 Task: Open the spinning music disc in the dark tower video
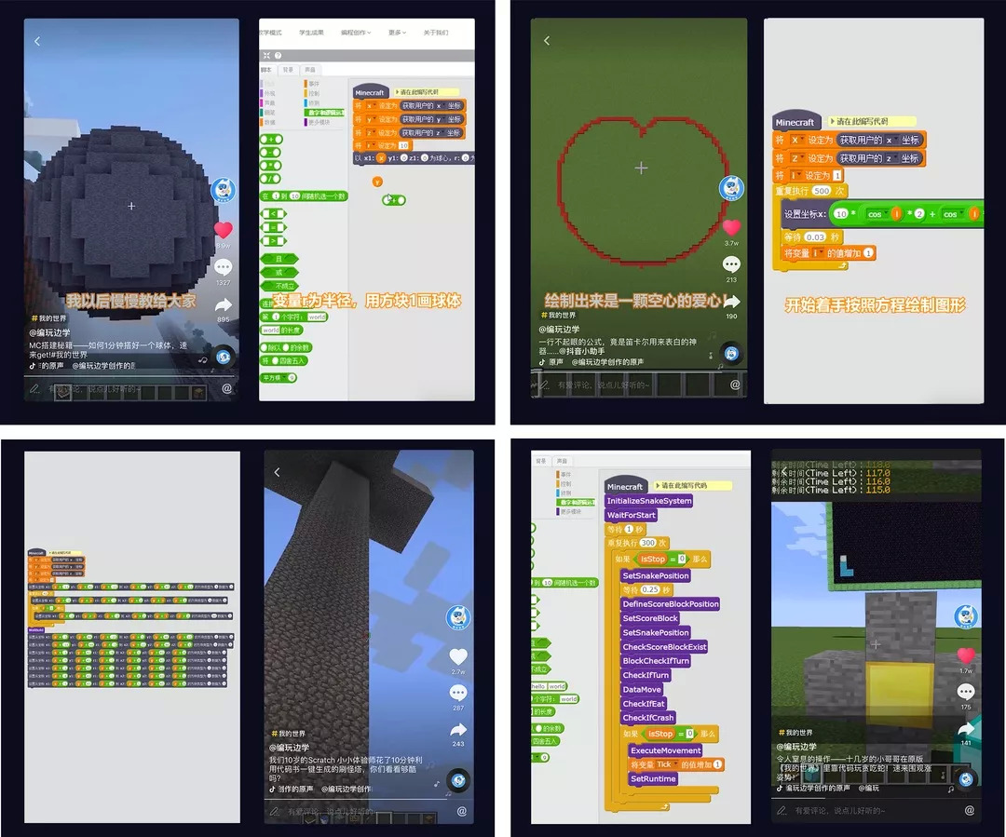(458, 780)
